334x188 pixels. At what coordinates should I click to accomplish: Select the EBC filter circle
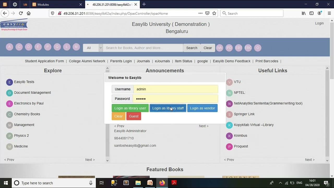[x=248, y=48]
